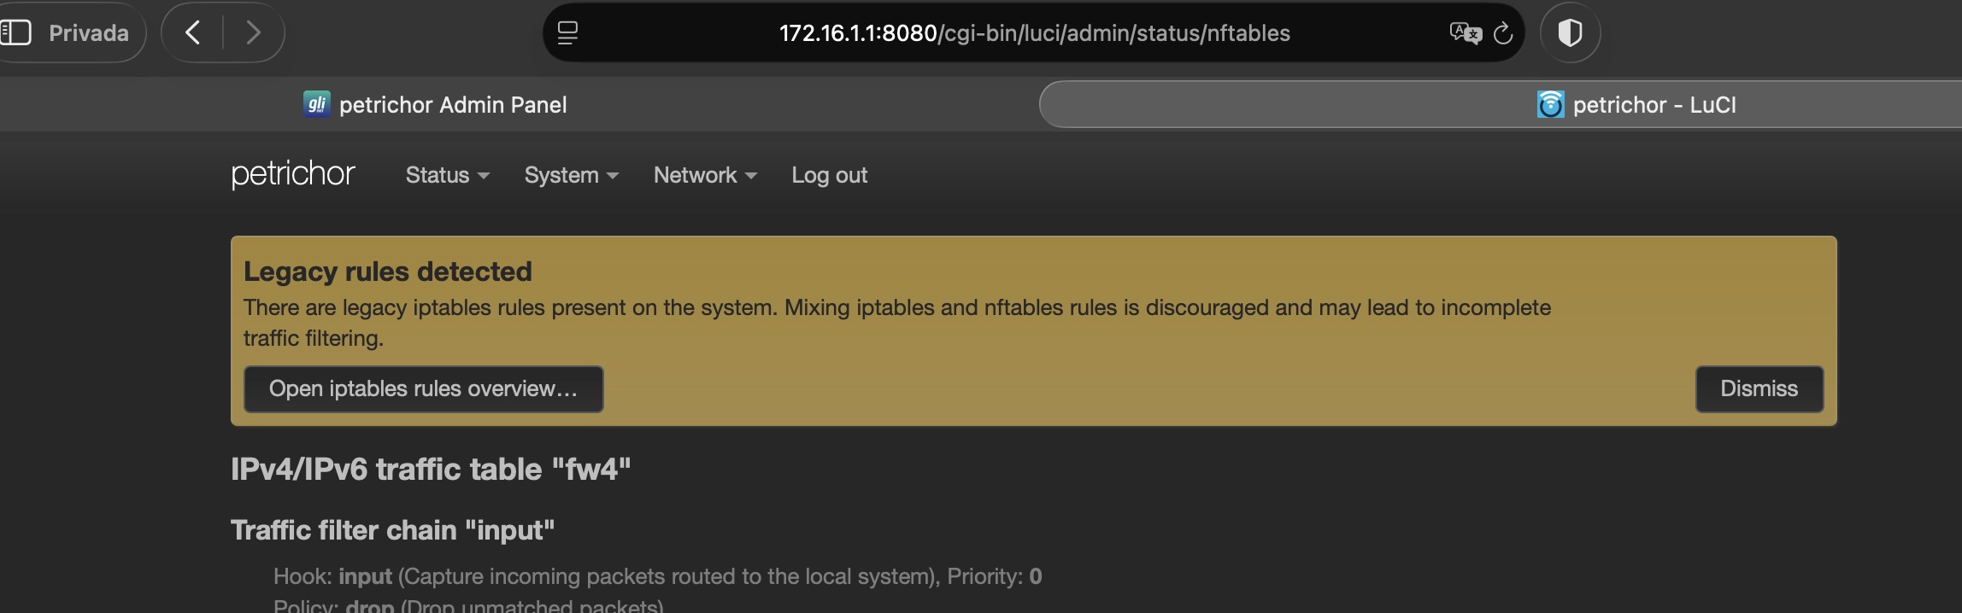This screenshot has height=613, width=1962.
Task: Expand the System dropdown menu
Action: pyautogui.click(x=571, y=175)
